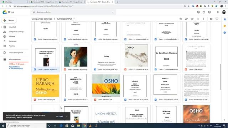This screenshot has width=228, height=128.
Task: Open the Google account avatar
Action: [x=224, y=12]
